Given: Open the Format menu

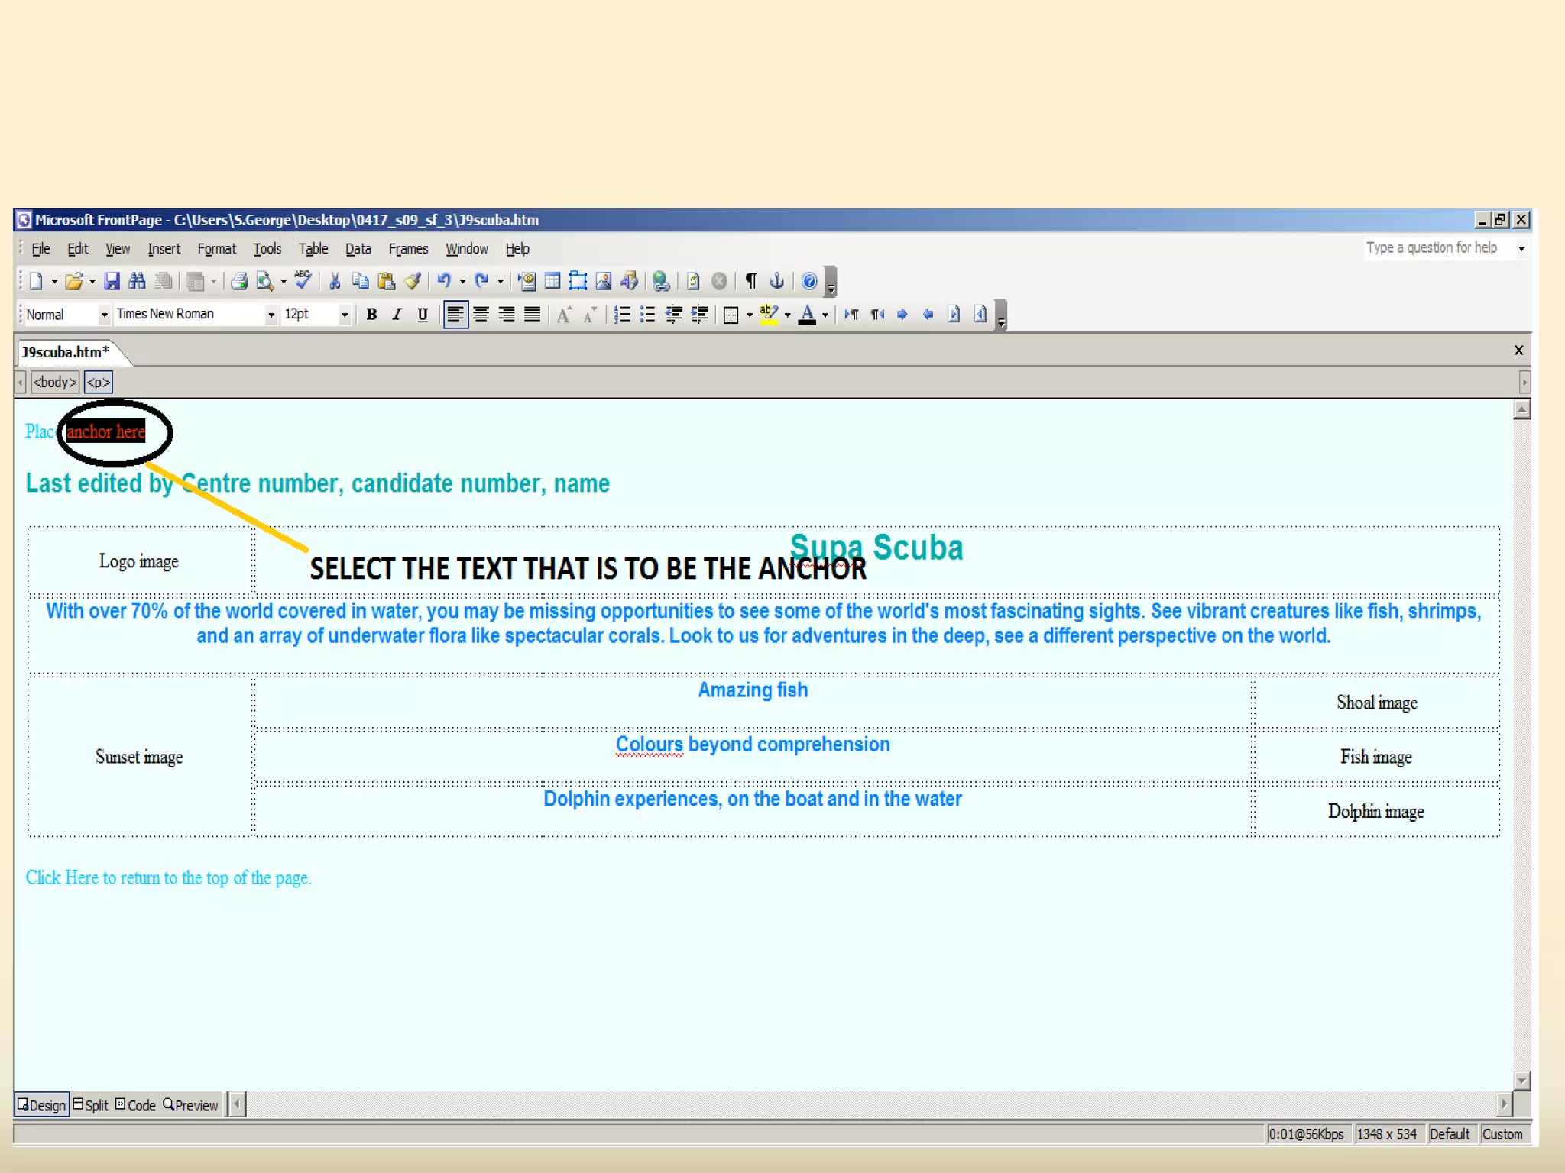Looking at the screenshot, I should tap(216, 249).
